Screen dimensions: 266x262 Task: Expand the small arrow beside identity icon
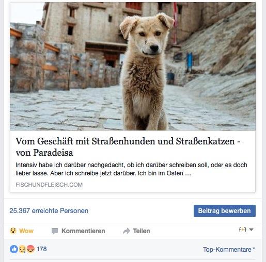click(251, 230)
